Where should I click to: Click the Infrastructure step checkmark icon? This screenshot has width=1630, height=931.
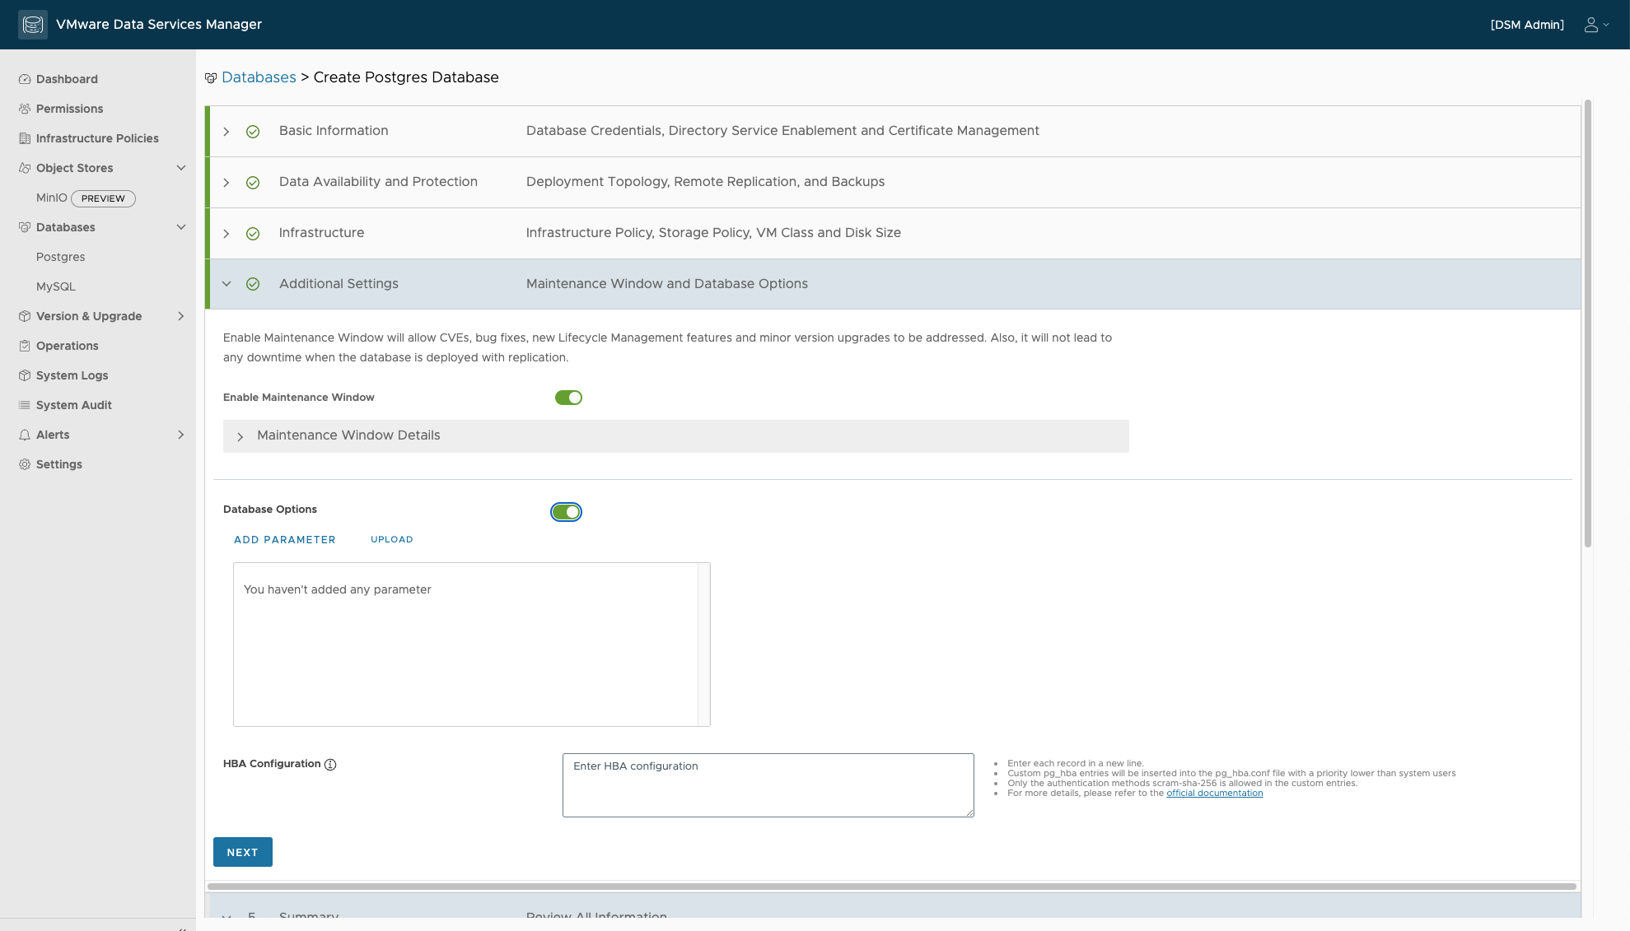253,234
